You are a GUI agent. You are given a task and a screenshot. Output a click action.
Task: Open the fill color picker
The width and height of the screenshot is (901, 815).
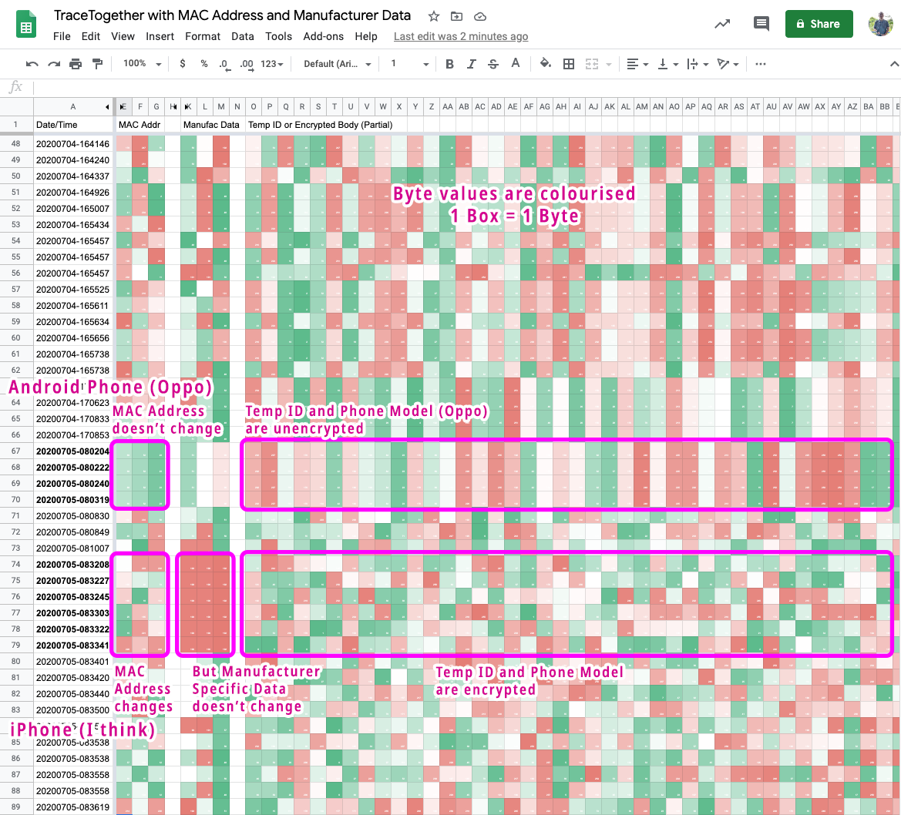546,64
